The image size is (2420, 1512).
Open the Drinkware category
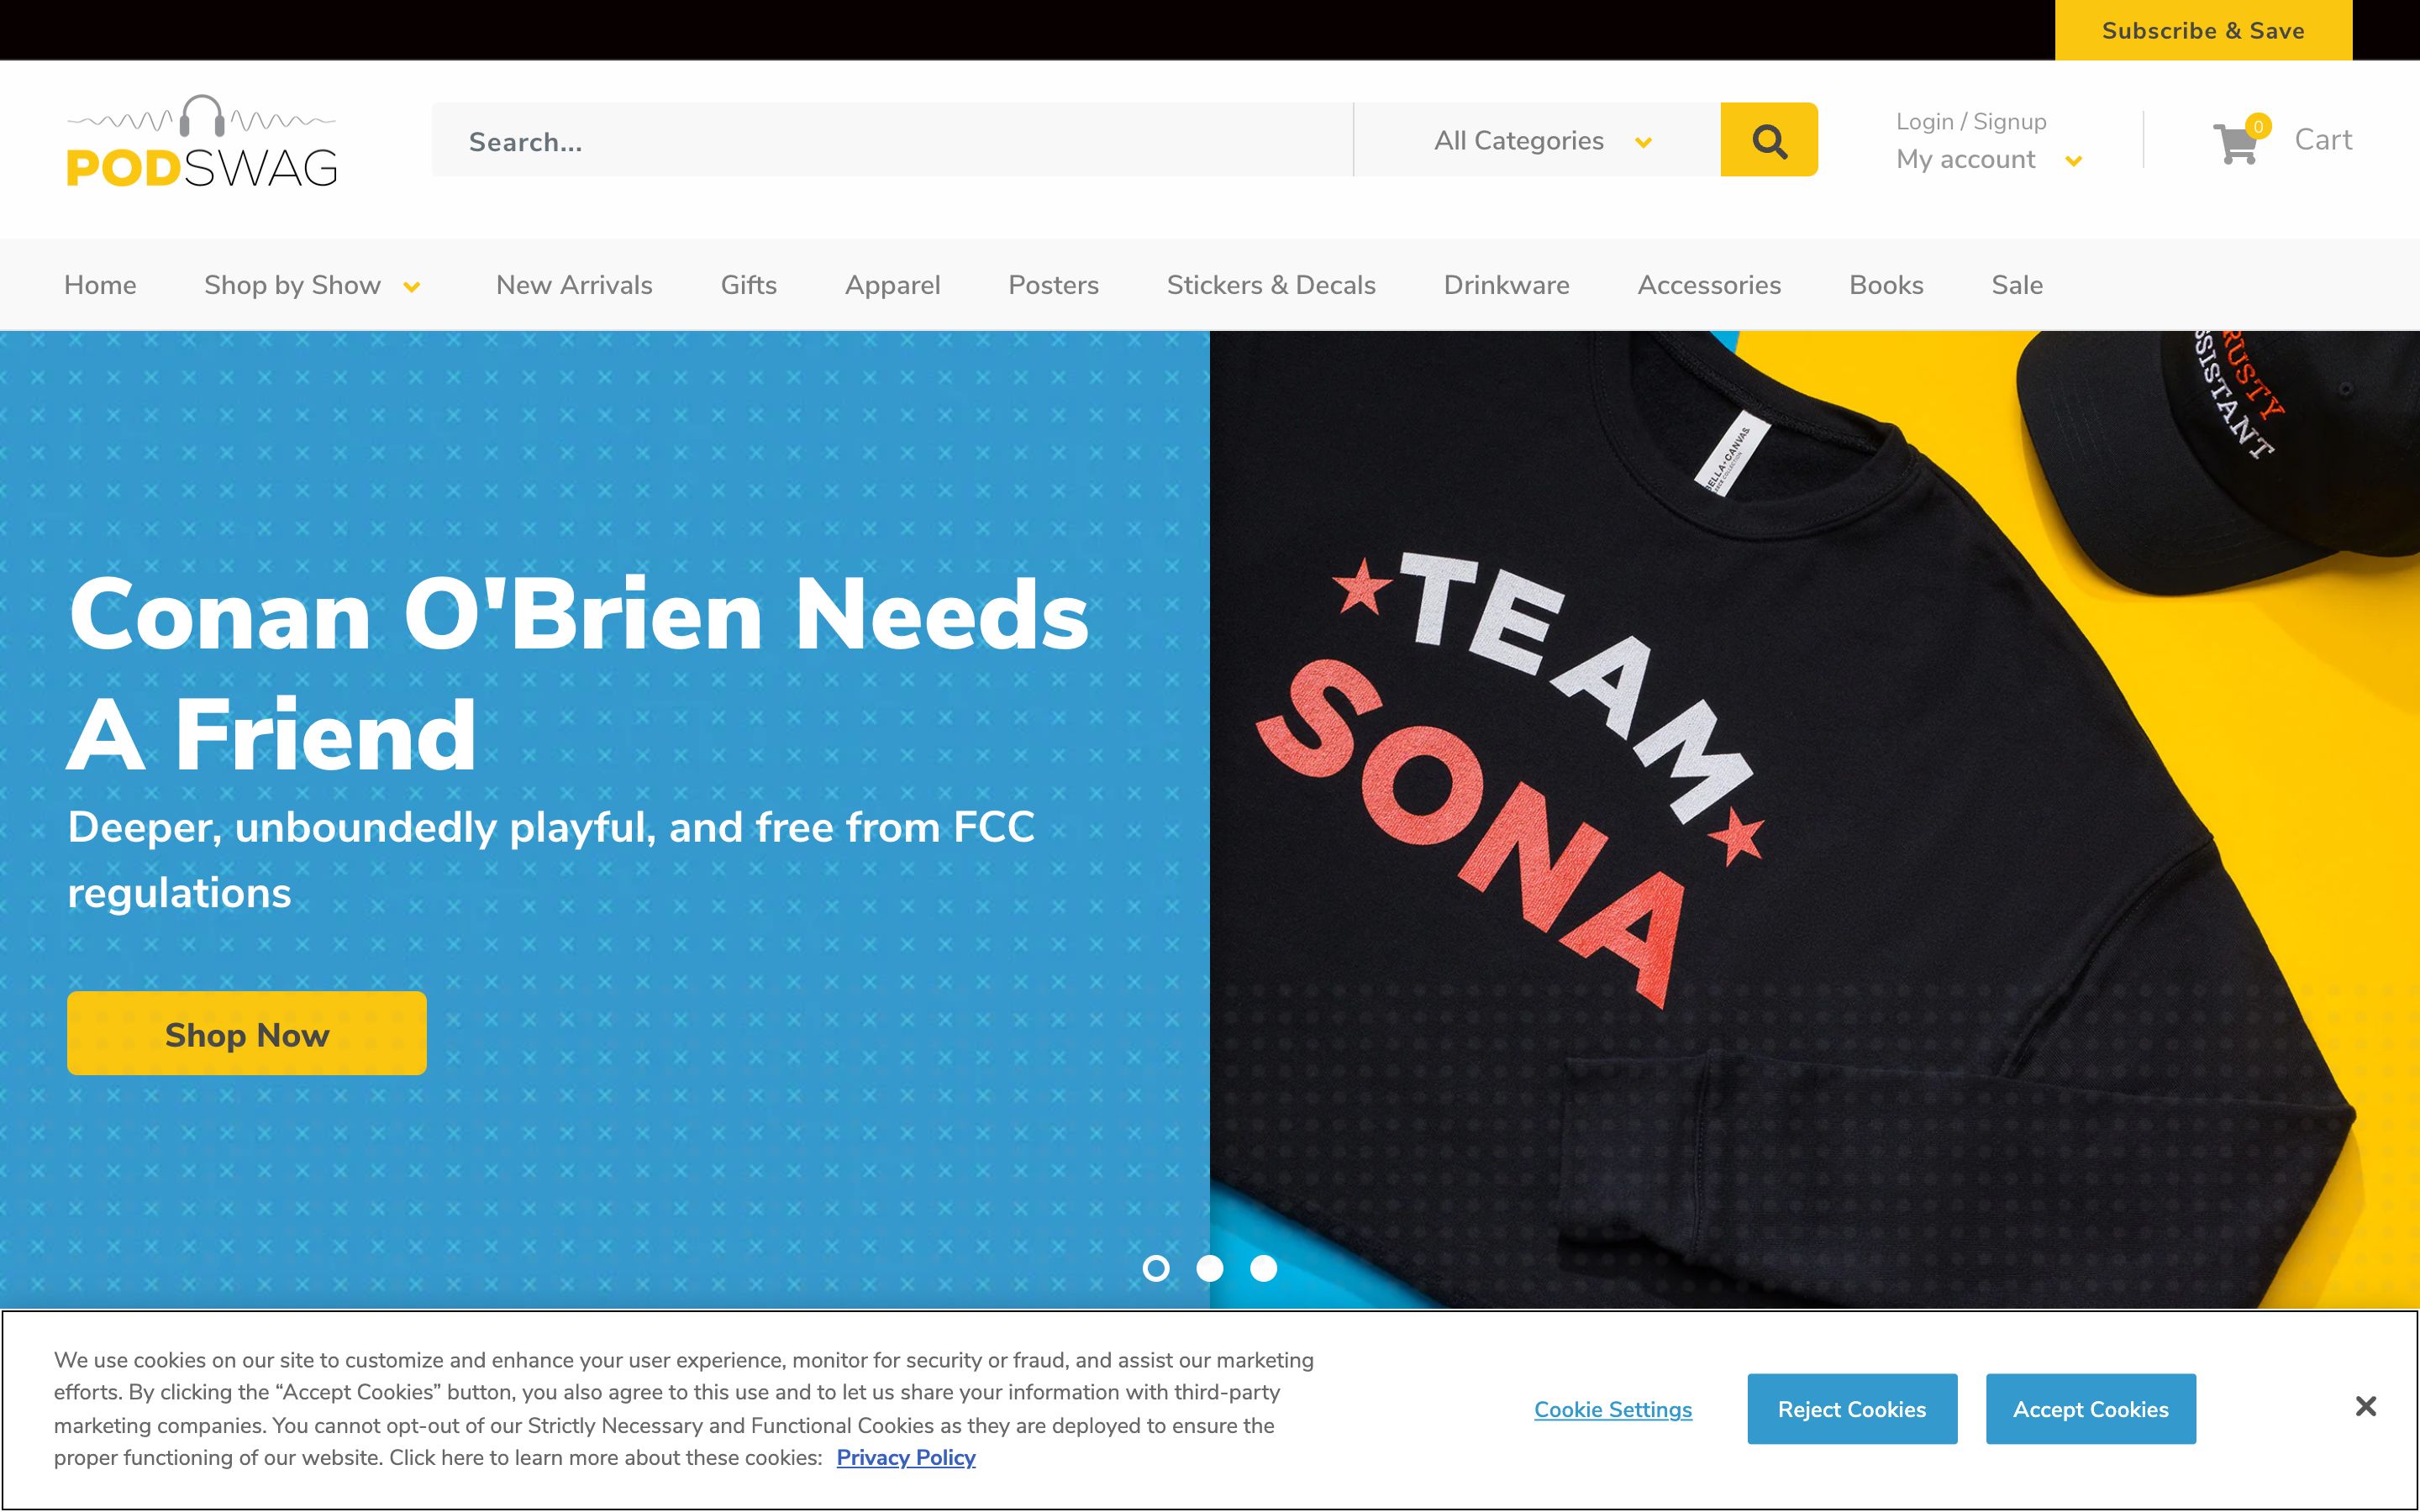click(1506, 285)
